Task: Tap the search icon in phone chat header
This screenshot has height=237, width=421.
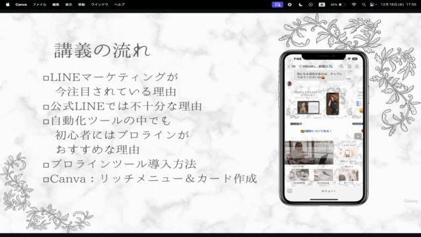Action: coord(341,66)
